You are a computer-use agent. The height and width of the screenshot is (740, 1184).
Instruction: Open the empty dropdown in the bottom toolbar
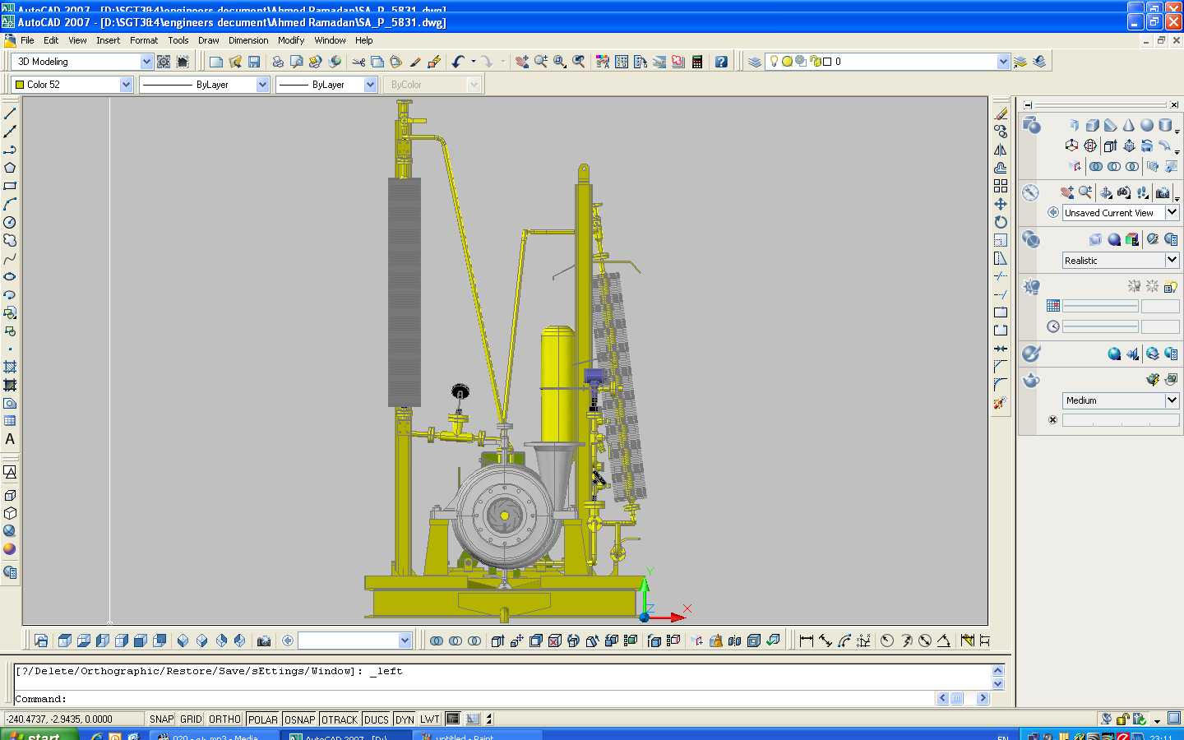pyautogui.click(x=405, y=641)
